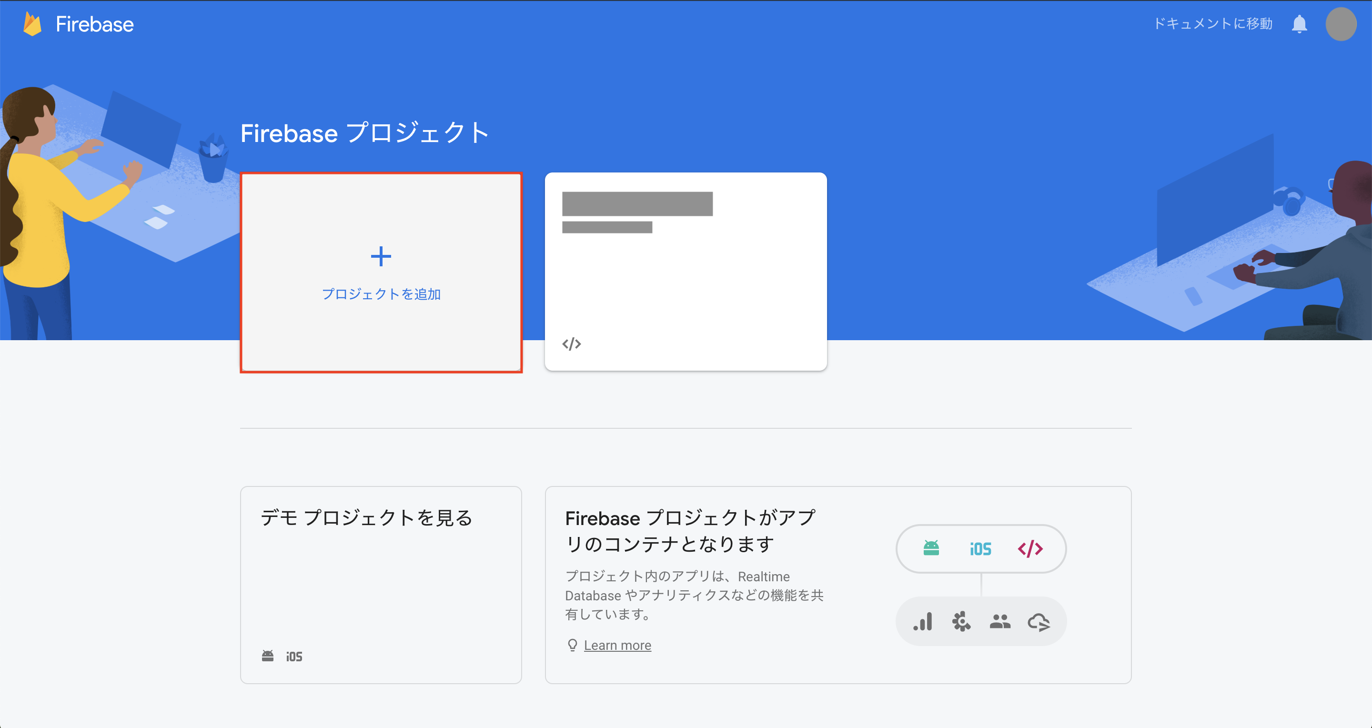Select the Android platform icon
The height and width of the screenshot is (728, 1372).
[x=930, y=548]
